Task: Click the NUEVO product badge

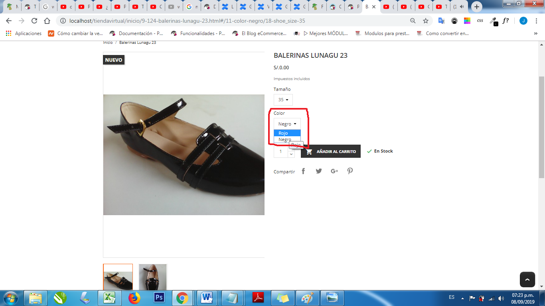Action: click(x=114, y=60)
